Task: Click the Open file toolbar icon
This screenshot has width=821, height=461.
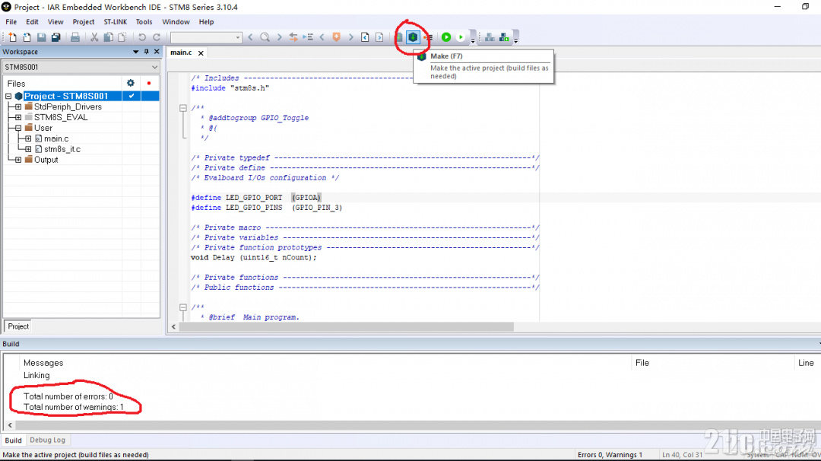Action: coord(27,37)
